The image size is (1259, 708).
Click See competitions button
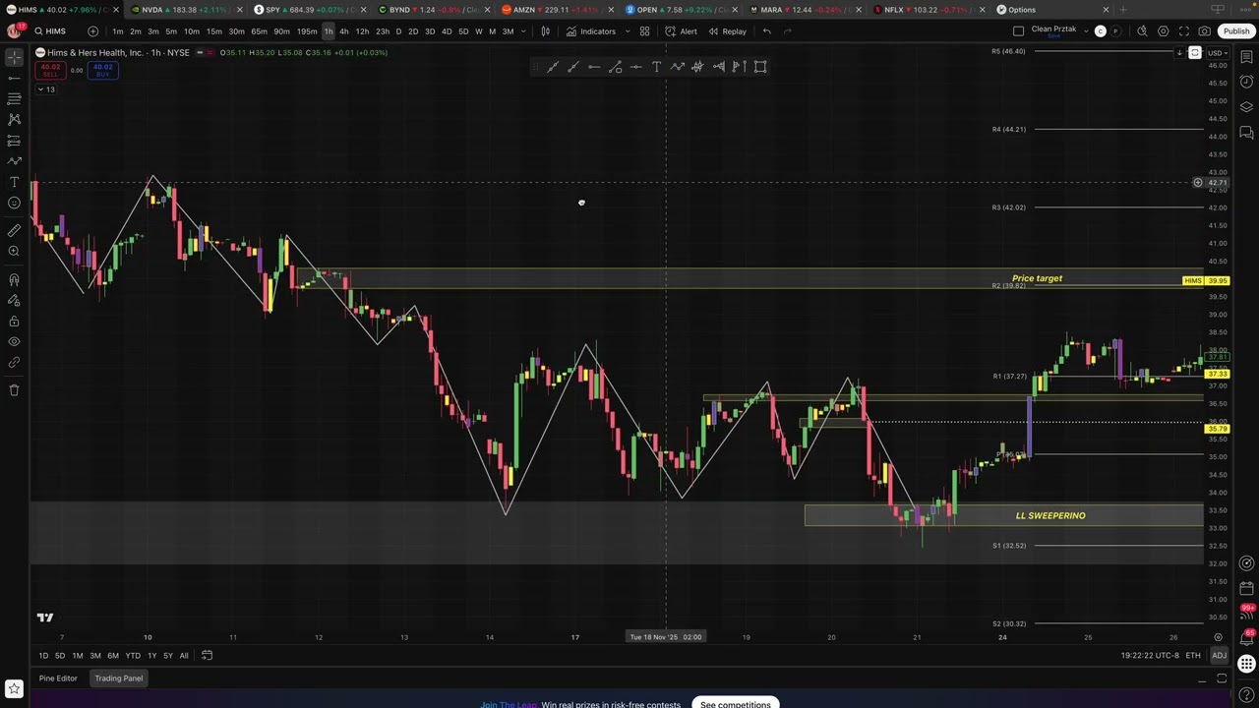[x=735, y=703]
